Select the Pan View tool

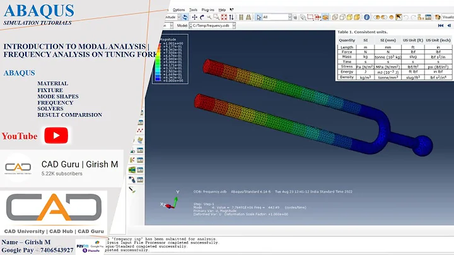point(195,18)
